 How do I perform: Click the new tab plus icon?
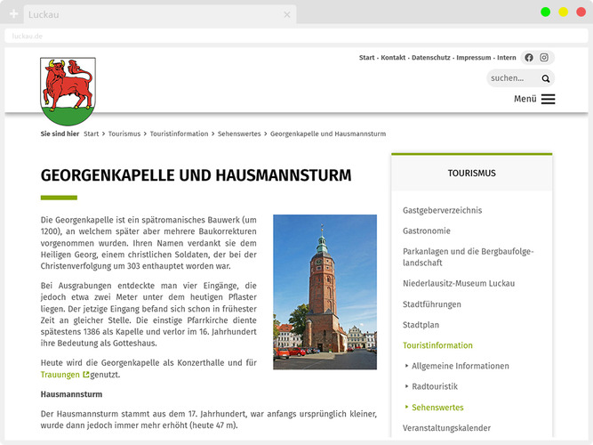pos(13,14)
